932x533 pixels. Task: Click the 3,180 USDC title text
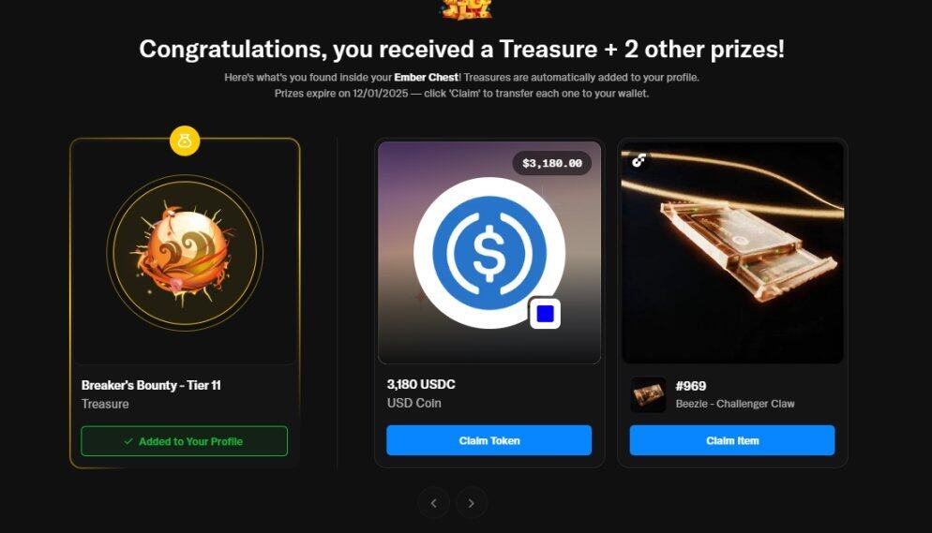point(421,385)
